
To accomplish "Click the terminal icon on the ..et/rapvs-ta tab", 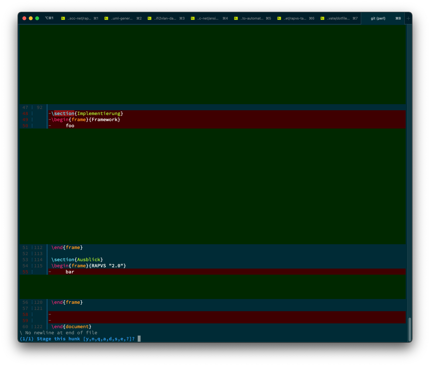I will 279,18.
